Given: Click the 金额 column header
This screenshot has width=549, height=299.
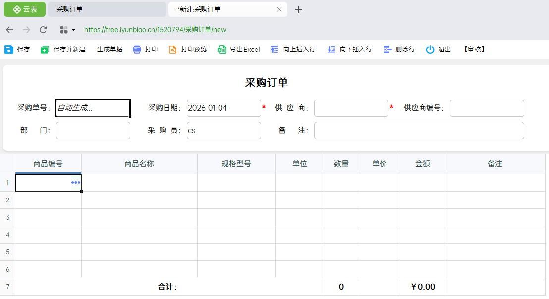Looking at the screenshot, I should coord(423,164).
